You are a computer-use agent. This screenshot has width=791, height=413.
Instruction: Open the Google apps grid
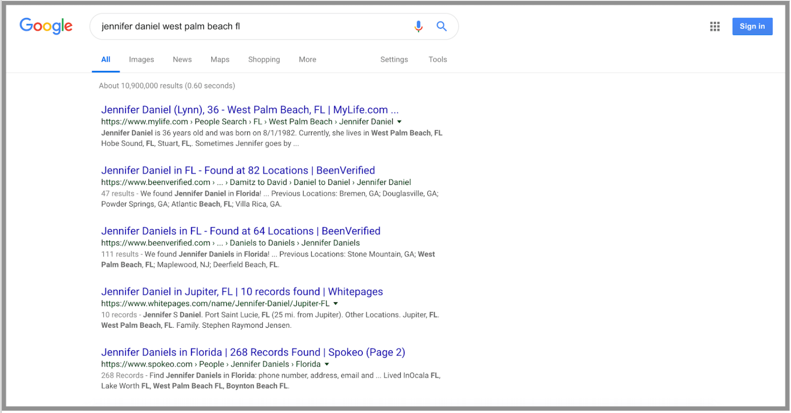point(714,27)
